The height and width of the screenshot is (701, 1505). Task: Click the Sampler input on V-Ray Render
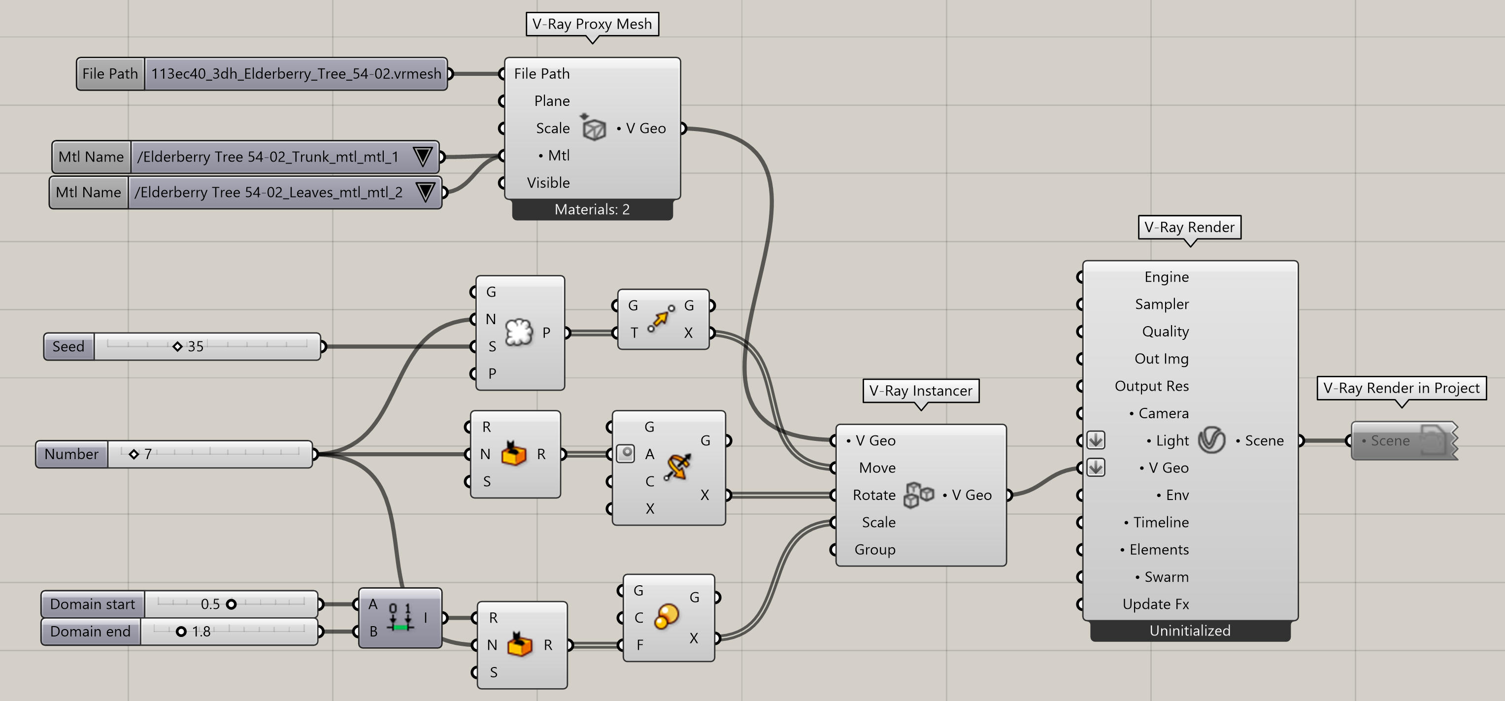click(1162, 304)
